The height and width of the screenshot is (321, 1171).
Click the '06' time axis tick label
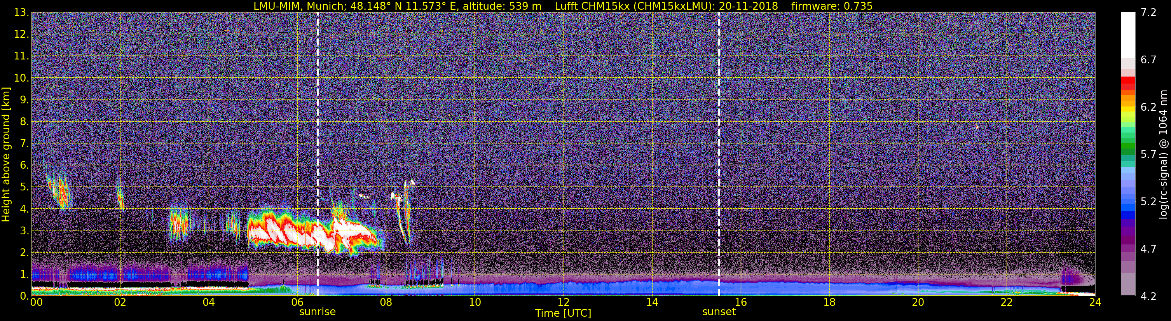[297, 302]
